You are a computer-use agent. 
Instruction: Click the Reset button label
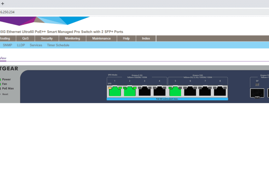pyautogui.click(x=5, y=94)
